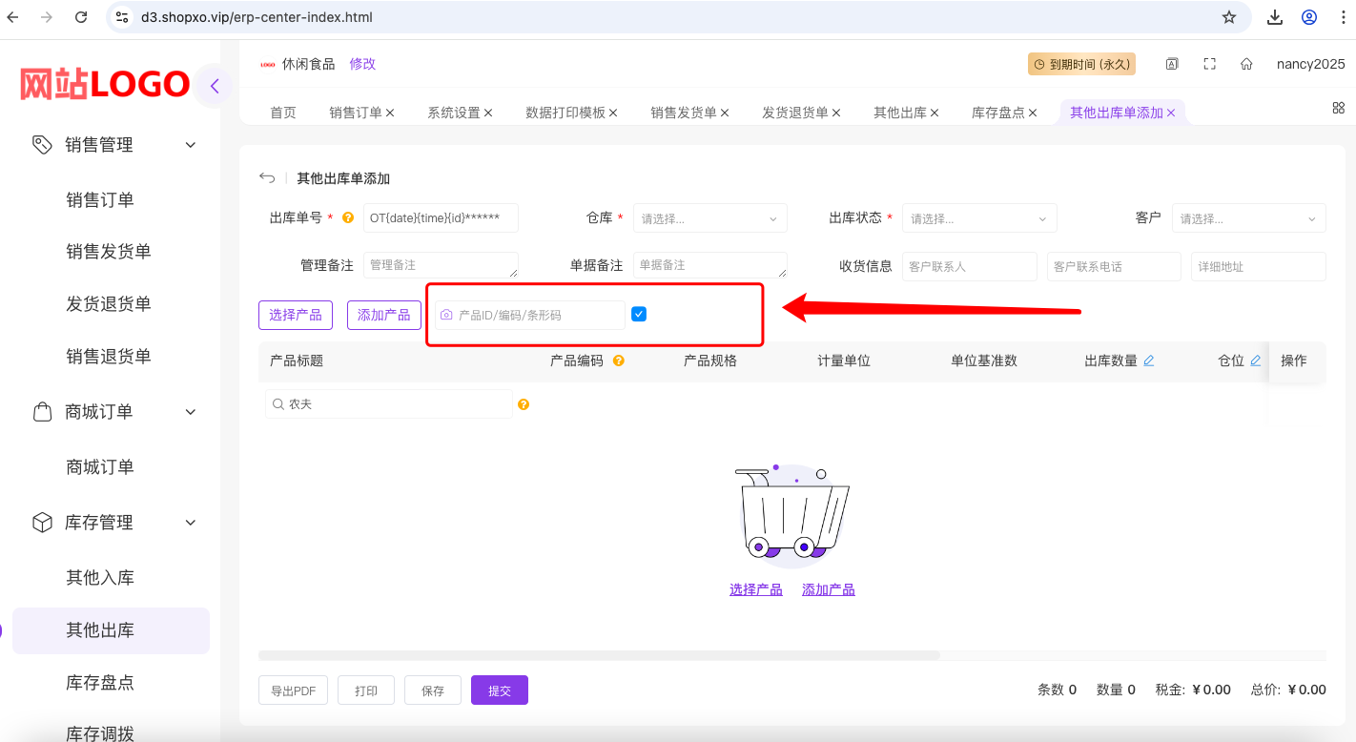Screen dimensions: 1356x742
Task: Switch to the 其他出库 tab
Action: (900, 113)
